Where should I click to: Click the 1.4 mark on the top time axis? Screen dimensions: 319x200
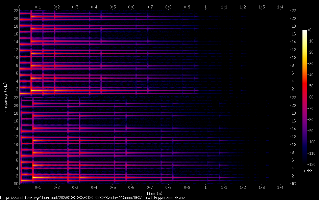280,7
